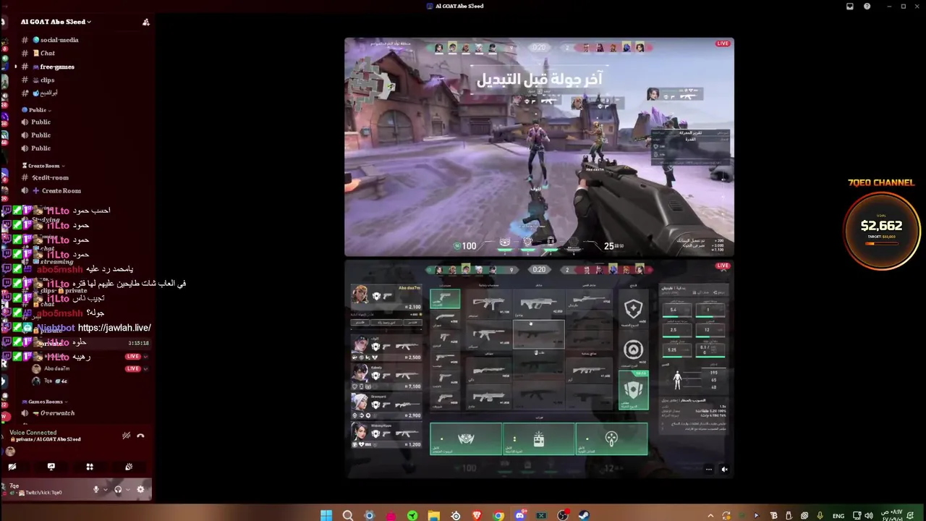Show hidden system tray icons
This screenshot has width=926, height=521.
[710, 516]
